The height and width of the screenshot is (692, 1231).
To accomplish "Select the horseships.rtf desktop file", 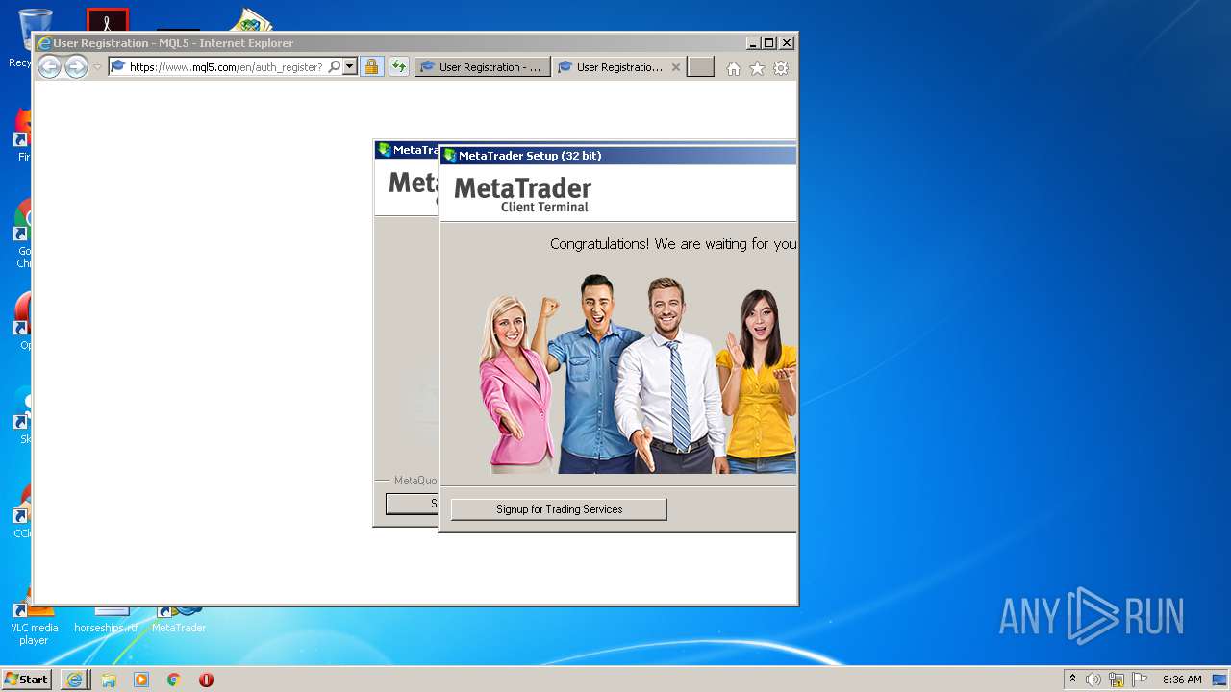I will click(x=107, y=620).
